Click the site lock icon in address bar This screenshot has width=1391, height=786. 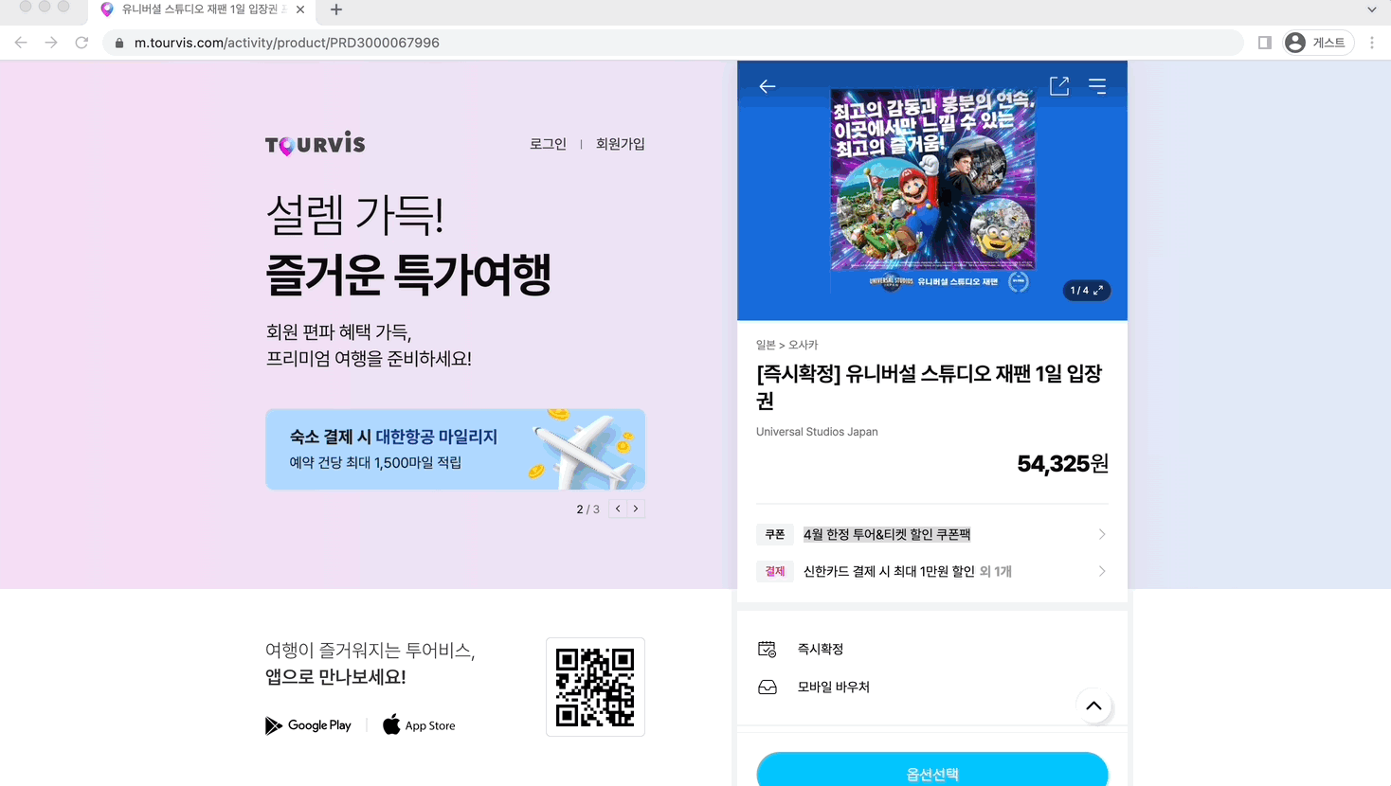pos(118,43)
